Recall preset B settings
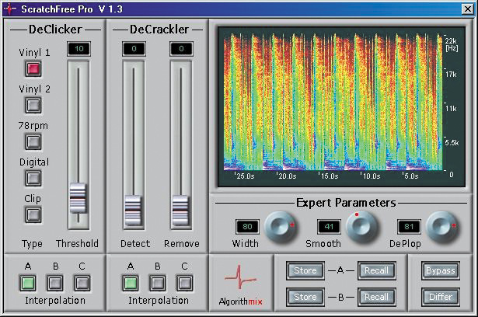This screenshot has width=478, height=317. pos(376,297)
